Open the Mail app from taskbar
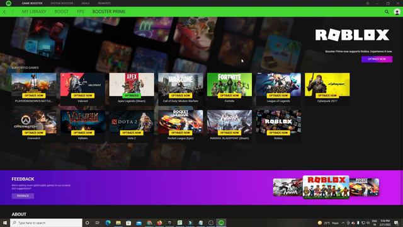 coord(139,223)
